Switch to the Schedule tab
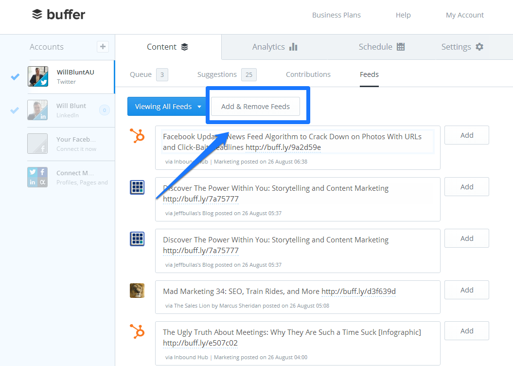Image resolution: width=513 pixels, height=366 pixels. (x=382, y=47)
